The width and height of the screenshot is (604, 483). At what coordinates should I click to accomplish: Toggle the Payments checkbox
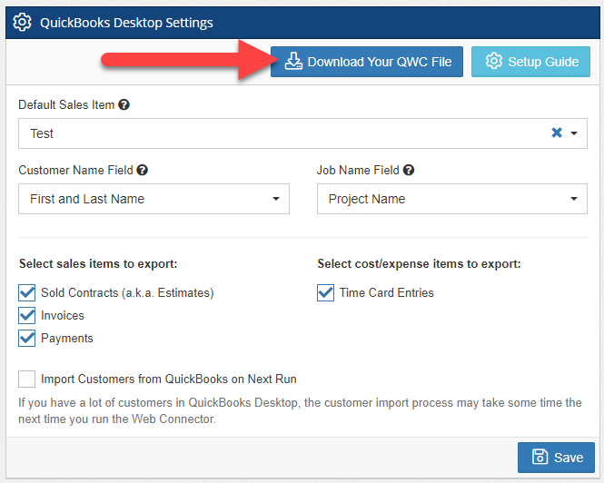coord(27,339)
